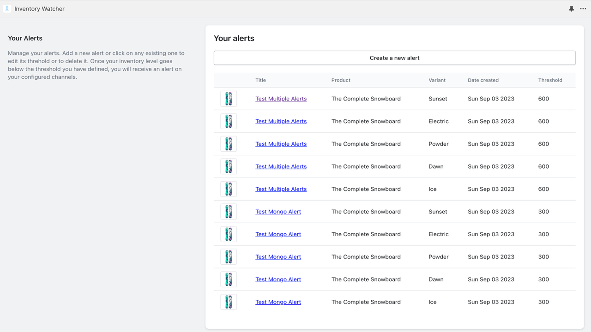
Task: Pin the Inventory Watcher app
Action: [571, 8]
